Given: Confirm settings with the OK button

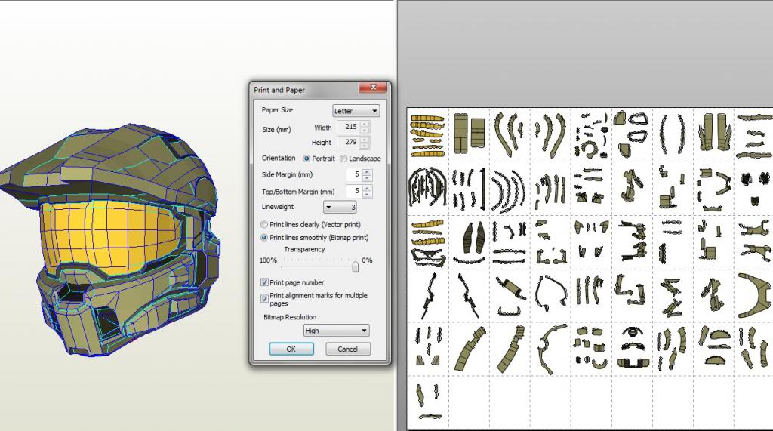Looking at the screenshot, I should click(x=291, y=349).
